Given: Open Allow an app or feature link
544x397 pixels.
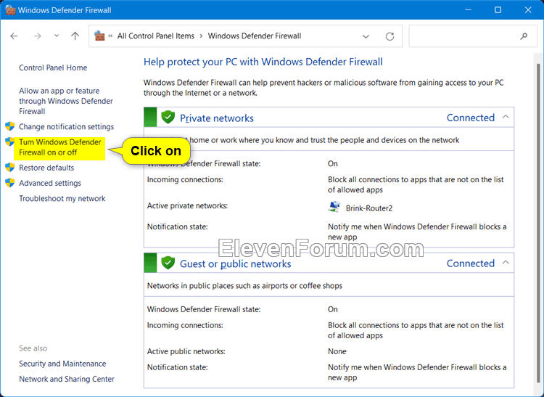Looking at the screenshot, I should [66, 101].
